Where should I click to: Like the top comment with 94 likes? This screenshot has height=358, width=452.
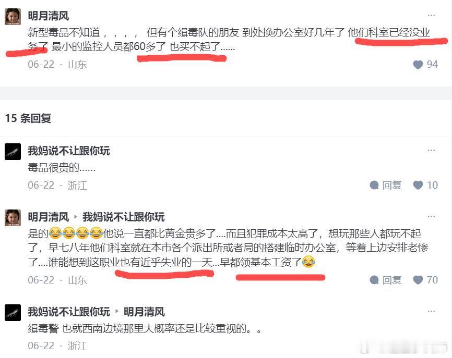418,65
